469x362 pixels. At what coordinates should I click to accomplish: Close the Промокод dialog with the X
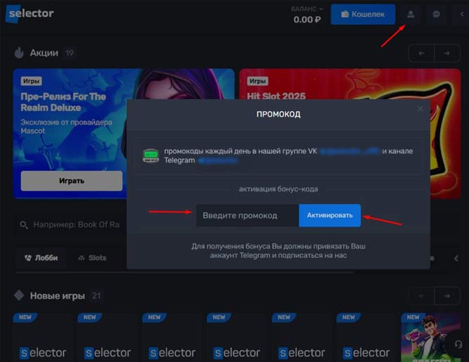coord(421,109)
